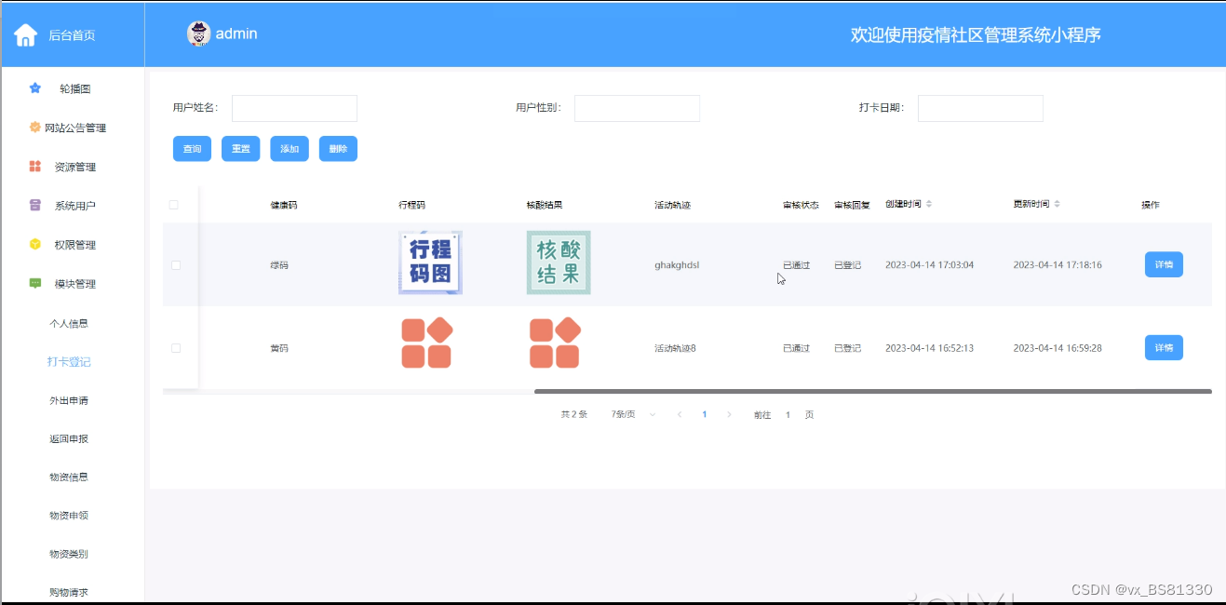
Task: Toggle the select-all checkbox in table header
Action: [174, 205]
